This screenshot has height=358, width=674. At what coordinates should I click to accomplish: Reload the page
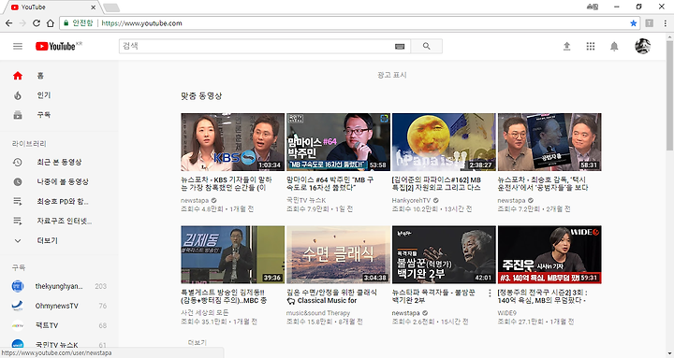pos(37,23)
